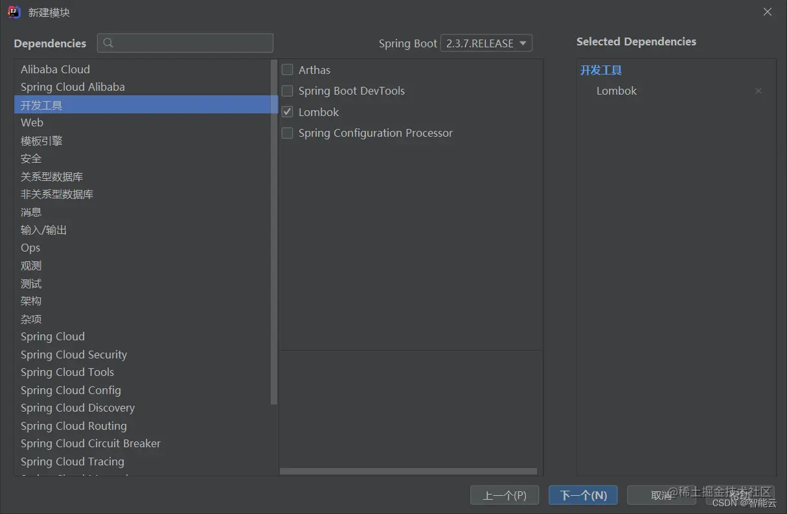Screen dimensions: 787x514
Task: Select Lombok in Selected Dependencies list
Action: 617,91
